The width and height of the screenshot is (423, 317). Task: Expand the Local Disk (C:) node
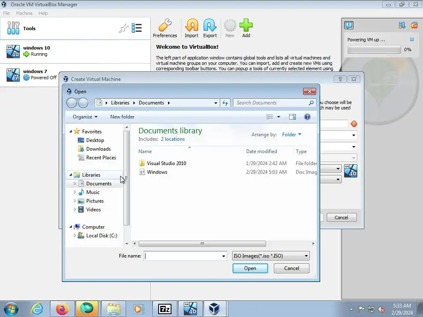pos(75,236)
